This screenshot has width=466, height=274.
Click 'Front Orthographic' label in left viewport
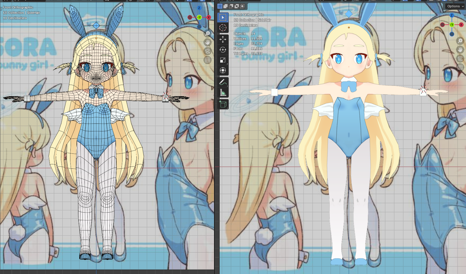click(x=18, y=7)
